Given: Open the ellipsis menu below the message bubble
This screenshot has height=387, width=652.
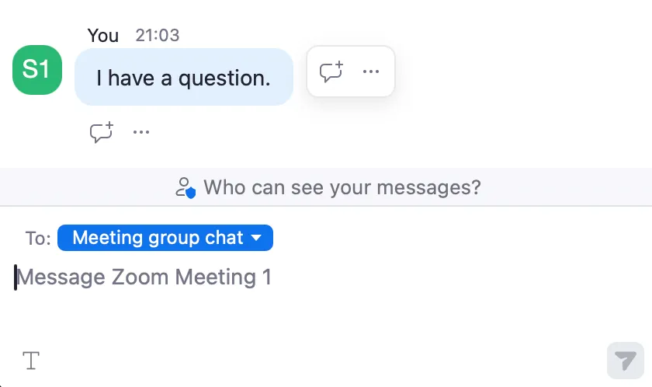Looking at the screenshot, I should coord(140,132).
